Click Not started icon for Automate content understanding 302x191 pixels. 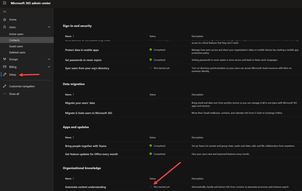tap(151, 187)
